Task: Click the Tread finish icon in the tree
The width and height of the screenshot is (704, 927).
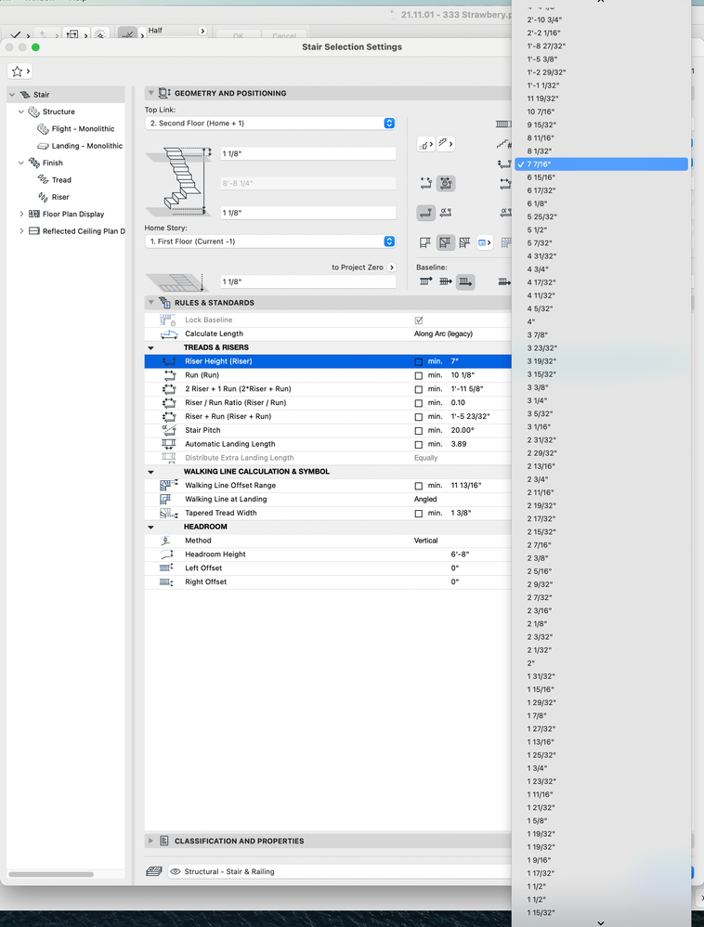Action: pos(43,179)
